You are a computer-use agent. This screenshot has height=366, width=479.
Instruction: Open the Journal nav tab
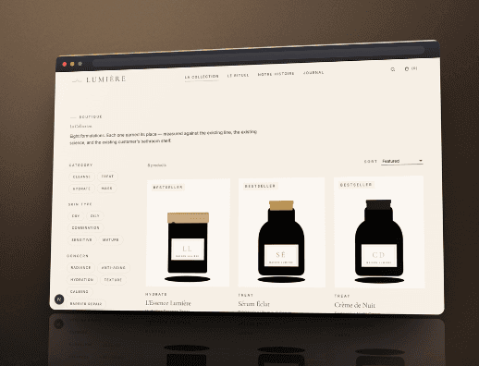(x=313, y=73)
